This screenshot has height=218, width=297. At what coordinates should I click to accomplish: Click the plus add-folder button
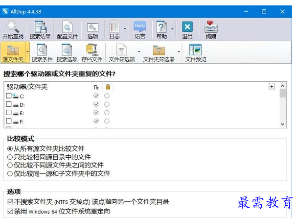coord(272,86)
